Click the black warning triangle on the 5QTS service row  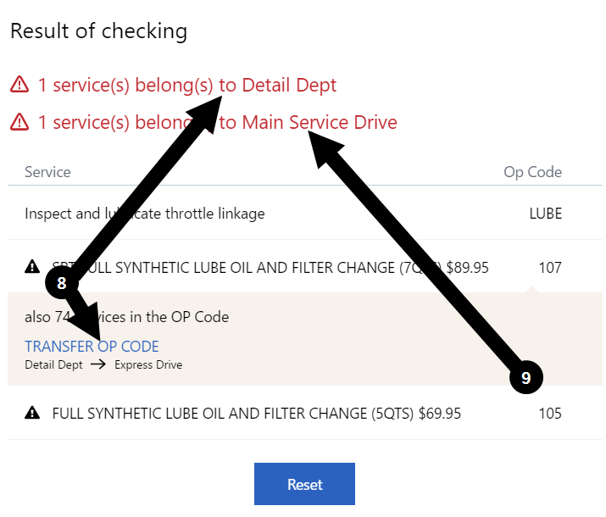click(x=32, y=413)
